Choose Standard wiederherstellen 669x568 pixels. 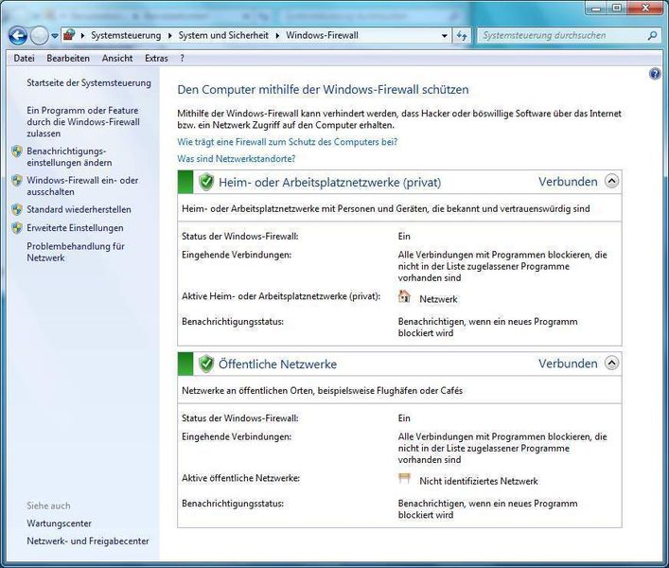(79, 209)
